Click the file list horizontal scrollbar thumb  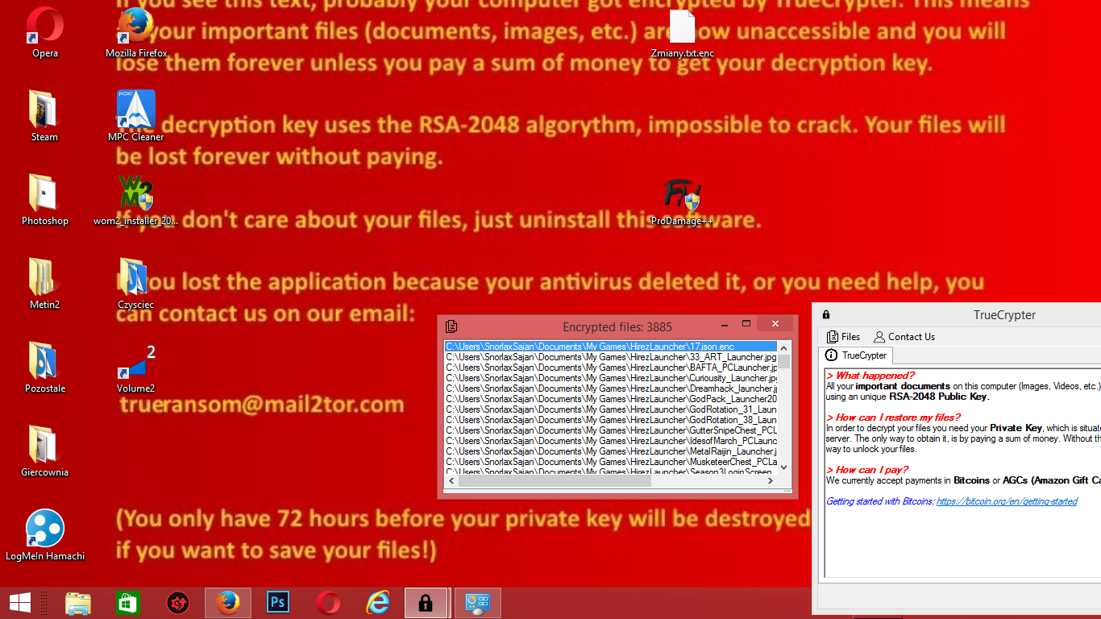coord(554,481)
